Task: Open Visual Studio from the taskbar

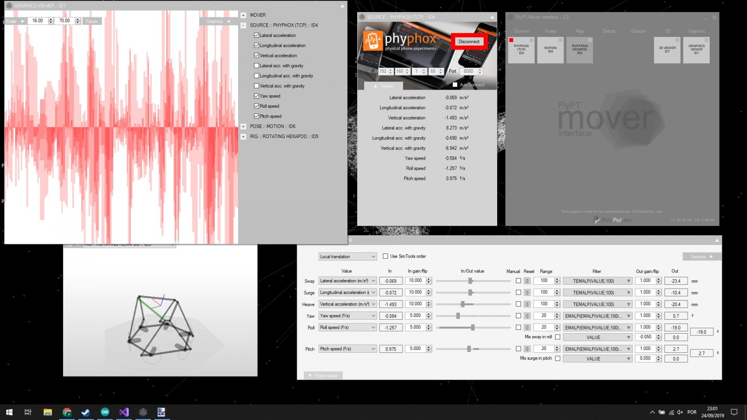Action: (x=124, y=412)
